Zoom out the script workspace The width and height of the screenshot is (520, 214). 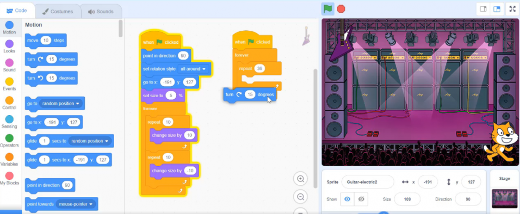tap(300, 197)
